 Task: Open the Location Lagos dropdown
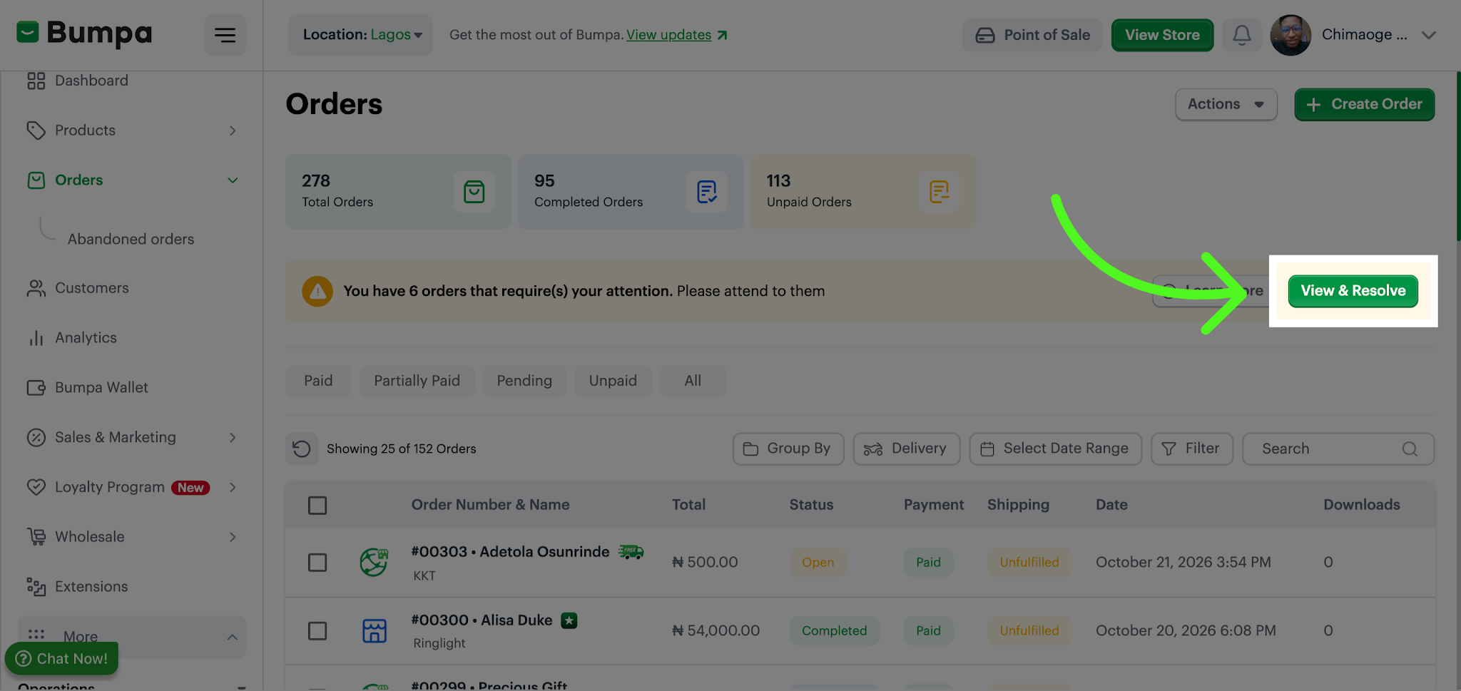[x=361, y=35]
